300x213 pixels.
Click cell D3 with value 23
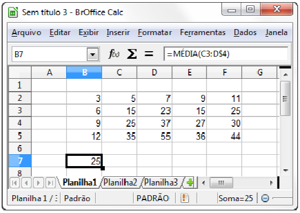point(154,111)
